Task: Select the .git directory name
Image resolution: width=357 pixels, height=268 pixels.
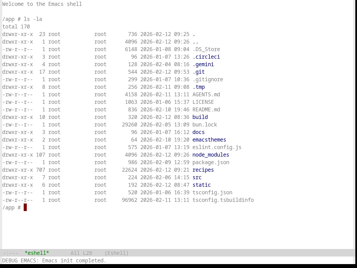Action: 199,72
